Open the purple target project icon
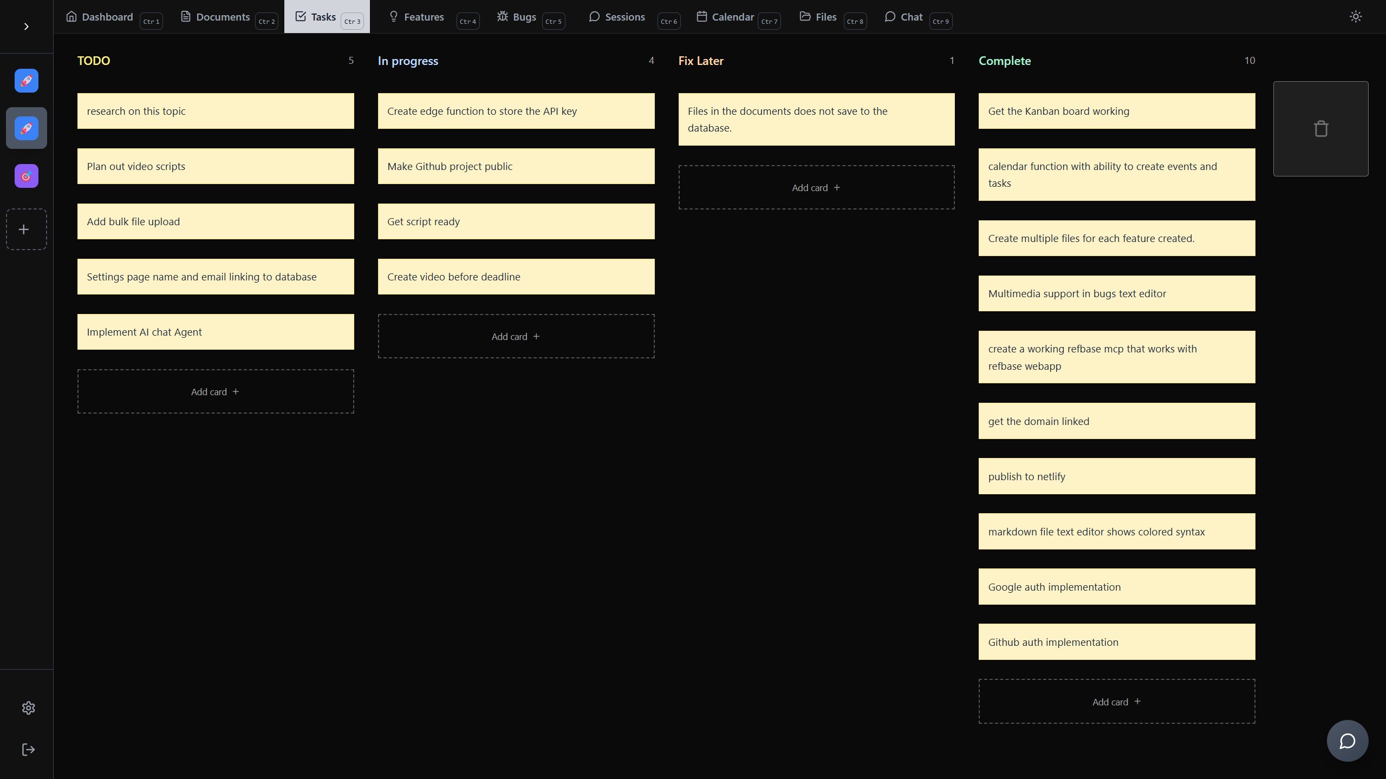 click(26, 176)
